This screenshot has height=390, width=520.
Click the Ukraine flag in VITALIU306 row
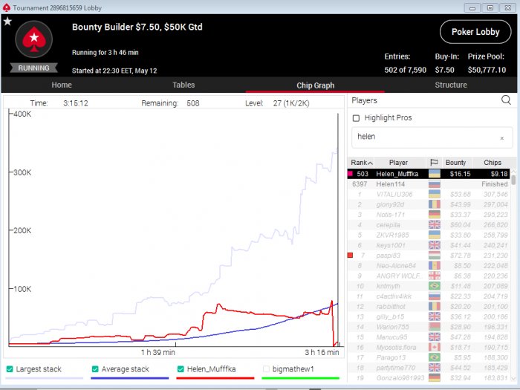[x=435, y=195]
